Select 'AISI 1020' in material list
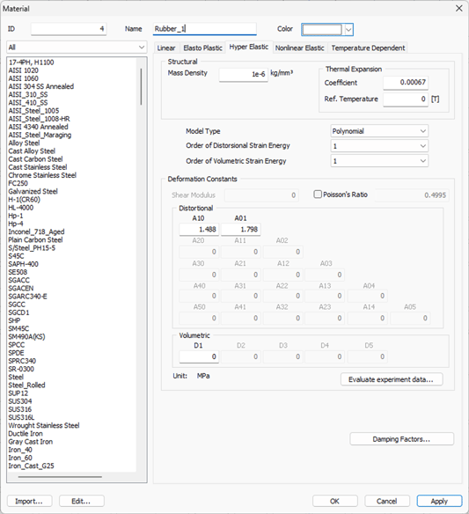469x514 pixels. tap(23, 70)
